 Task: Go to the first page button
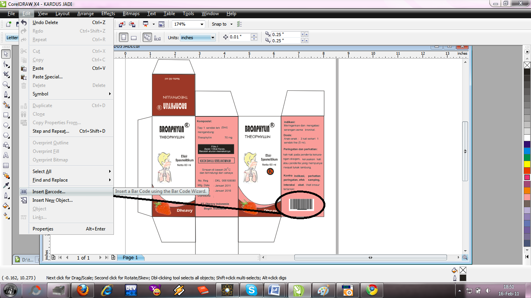(x=60, y=258)
